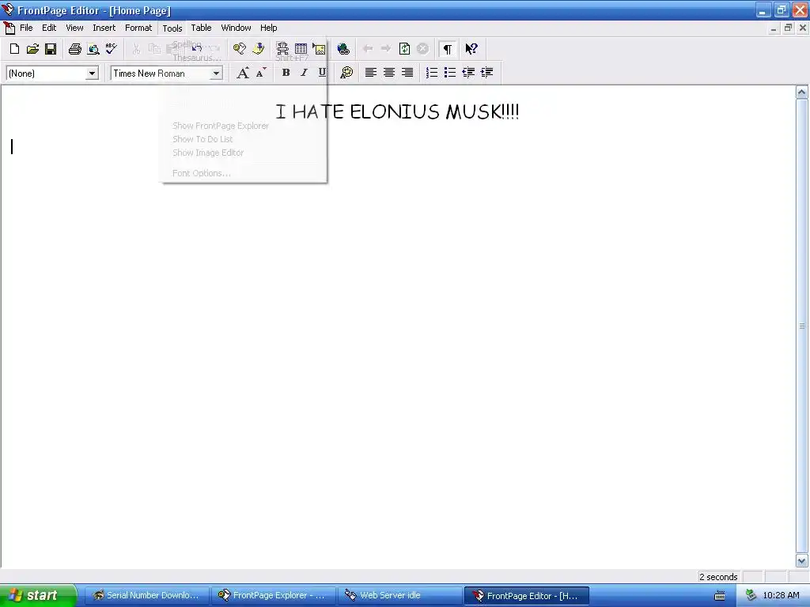Open the (None) paragraph style dropdown
810x607 pixels.
click(92, 74)
